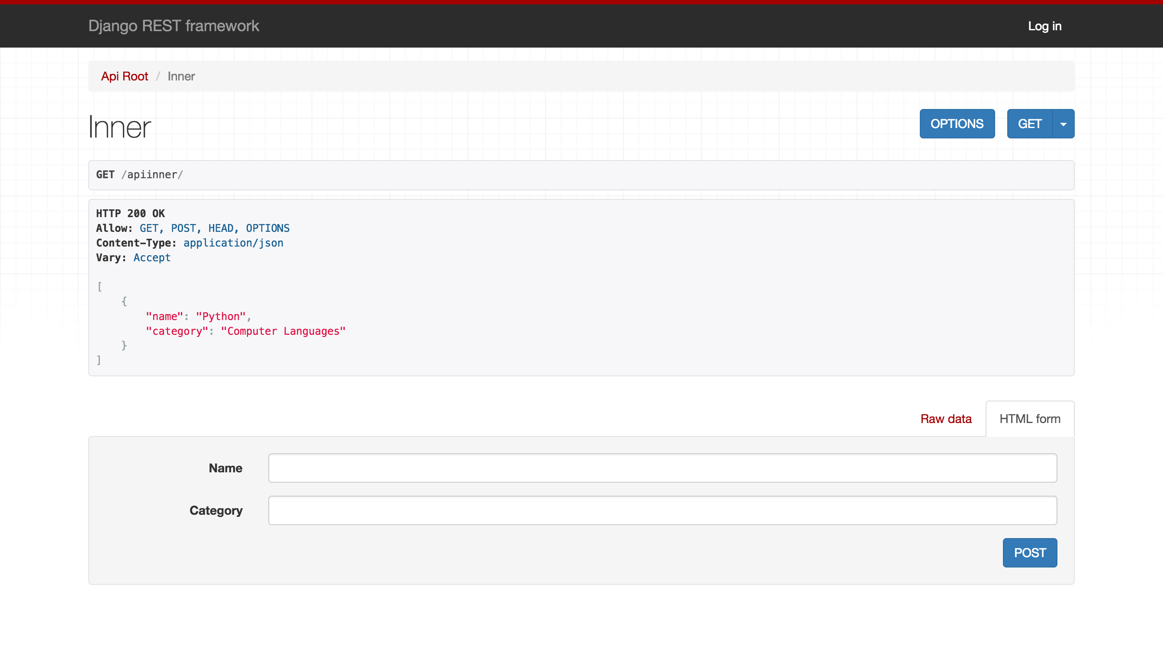1163x654 pixels.
Task: Open the Api Root breadcrumb link
Action: pyautogui.click(x=124, y=76)
